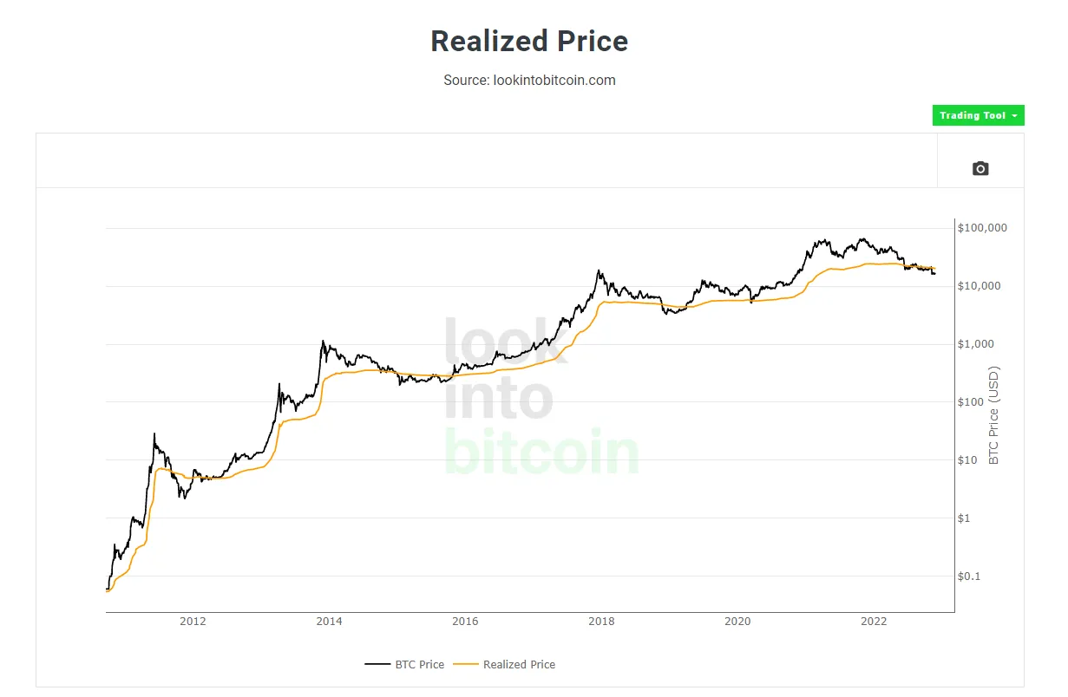Expand the Trading Tool chevron arrow
Viewport: 1068px width, 697px height.
pos(1015,115)
